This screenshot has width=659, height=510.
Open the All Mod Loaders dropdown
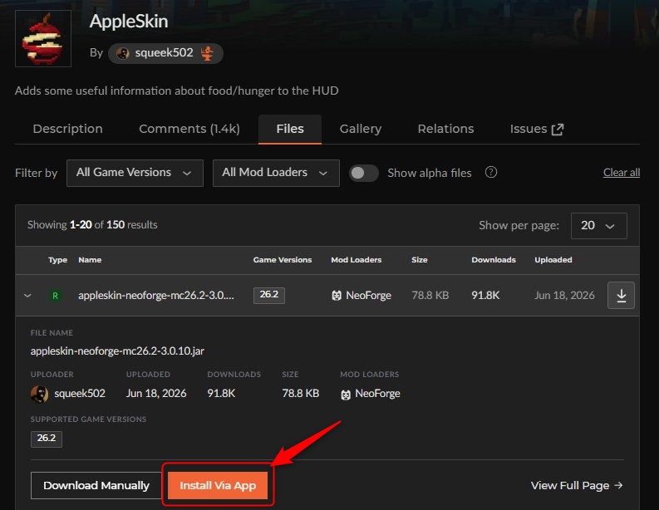(276, 173)
